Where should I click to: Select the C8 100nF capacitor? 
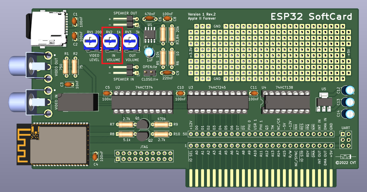point(168,18)
